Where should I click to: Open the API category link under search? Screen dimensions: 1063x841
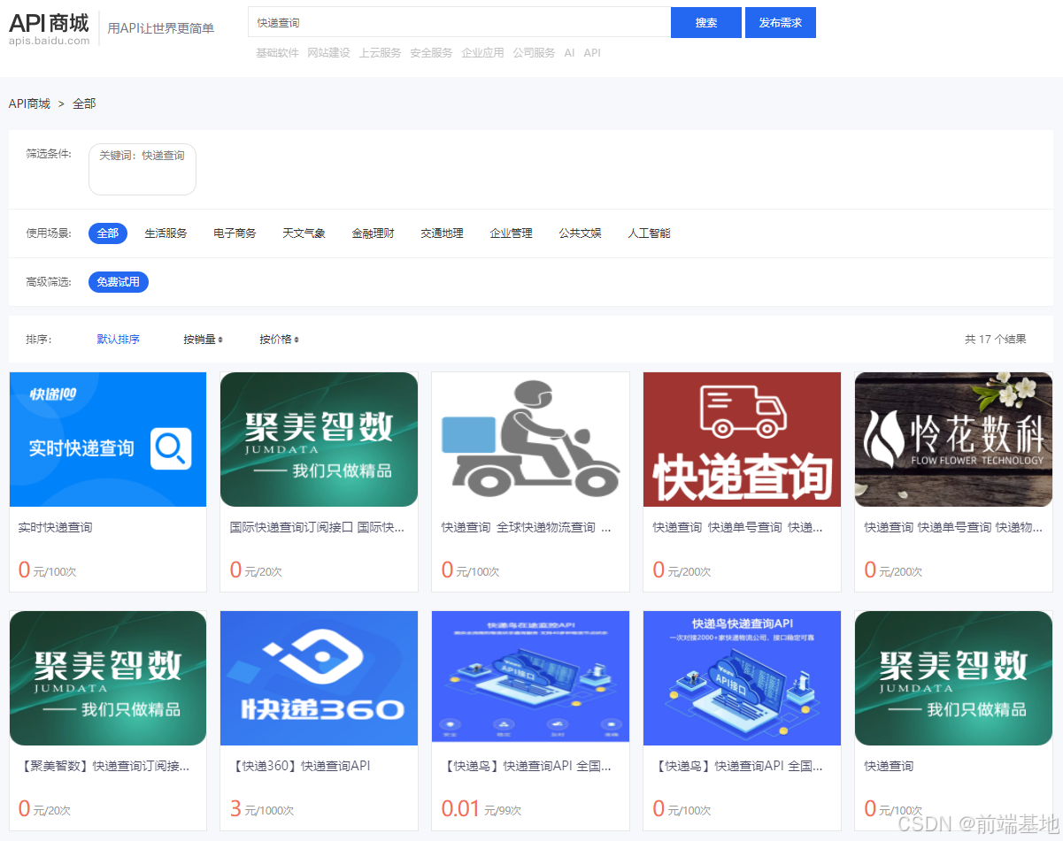[x=592, y=53]
